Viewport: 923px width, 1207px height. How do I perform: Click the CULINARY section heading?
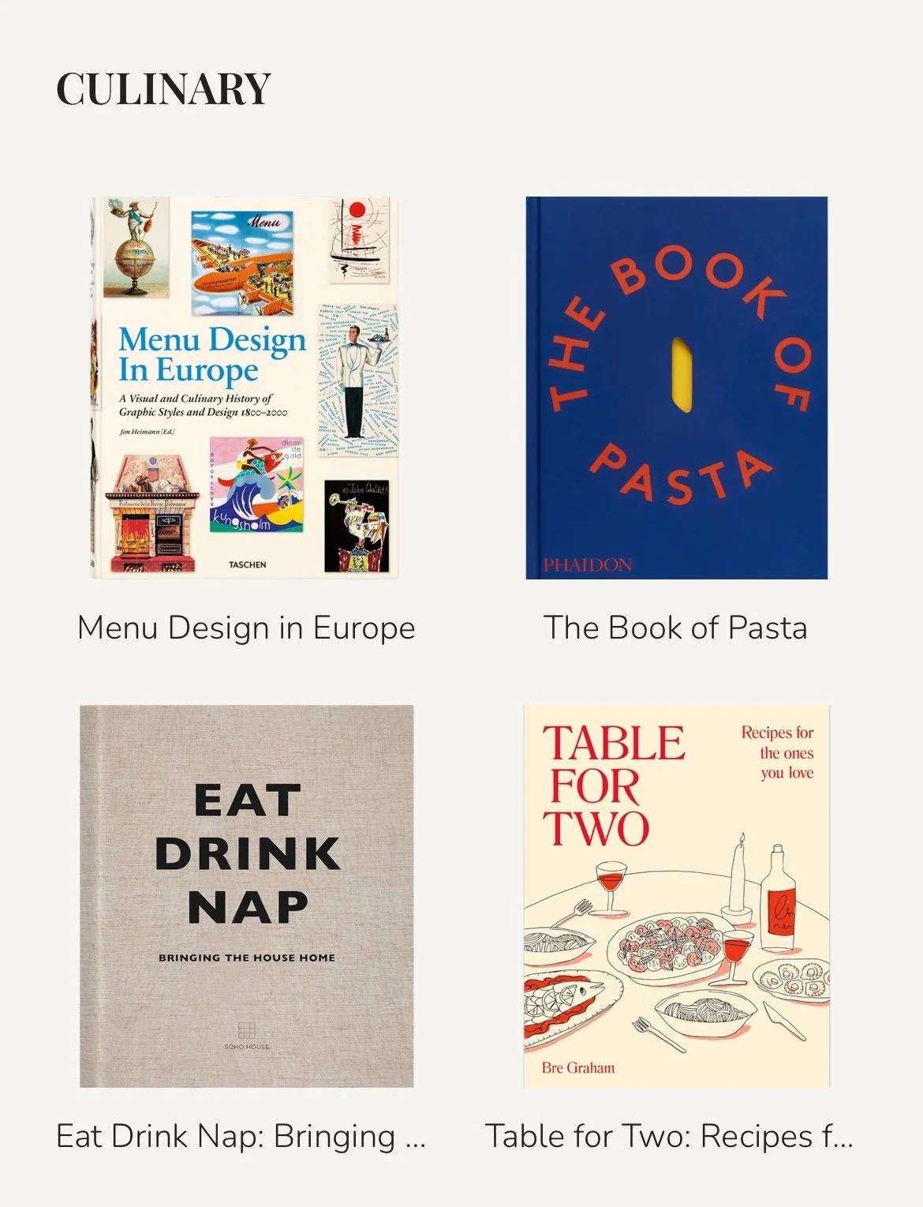[x=163, y=88]
